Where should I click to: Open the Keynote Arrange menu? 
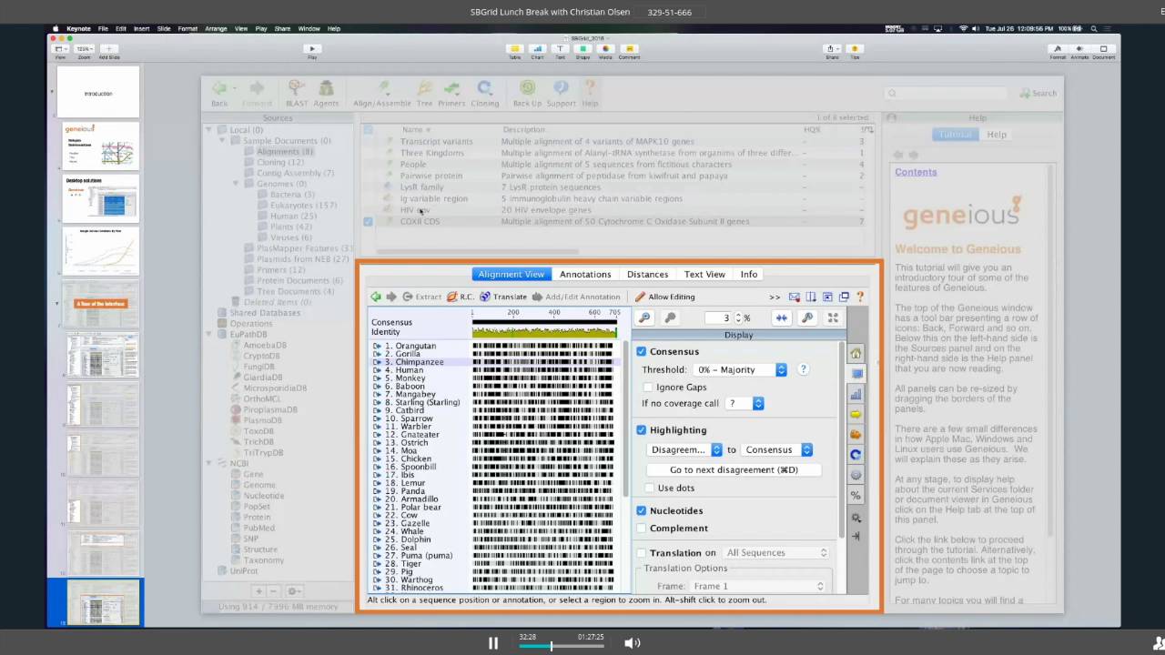(216, 28)
